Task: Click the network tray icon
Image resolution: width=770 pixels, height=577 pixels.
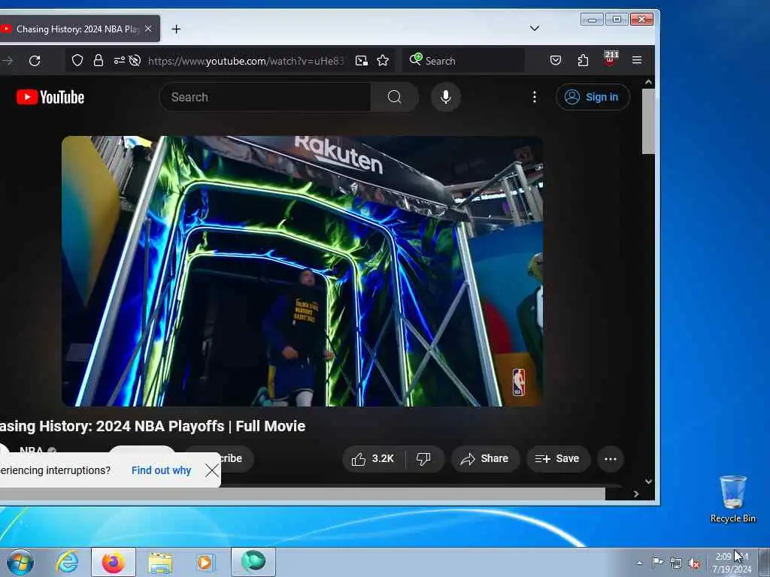Action: (x=676, y=563)
